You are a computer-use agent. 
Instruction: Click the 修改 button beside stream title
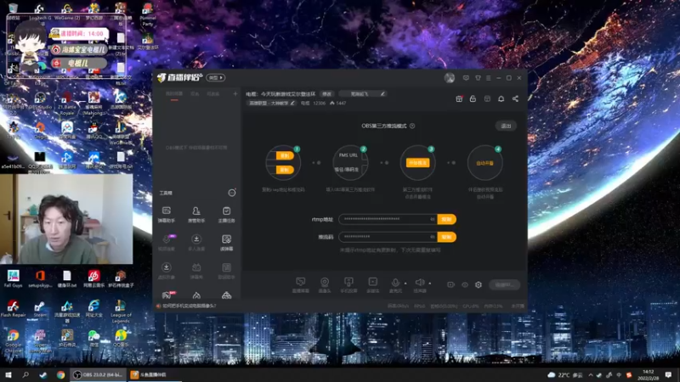pos(326,94)
